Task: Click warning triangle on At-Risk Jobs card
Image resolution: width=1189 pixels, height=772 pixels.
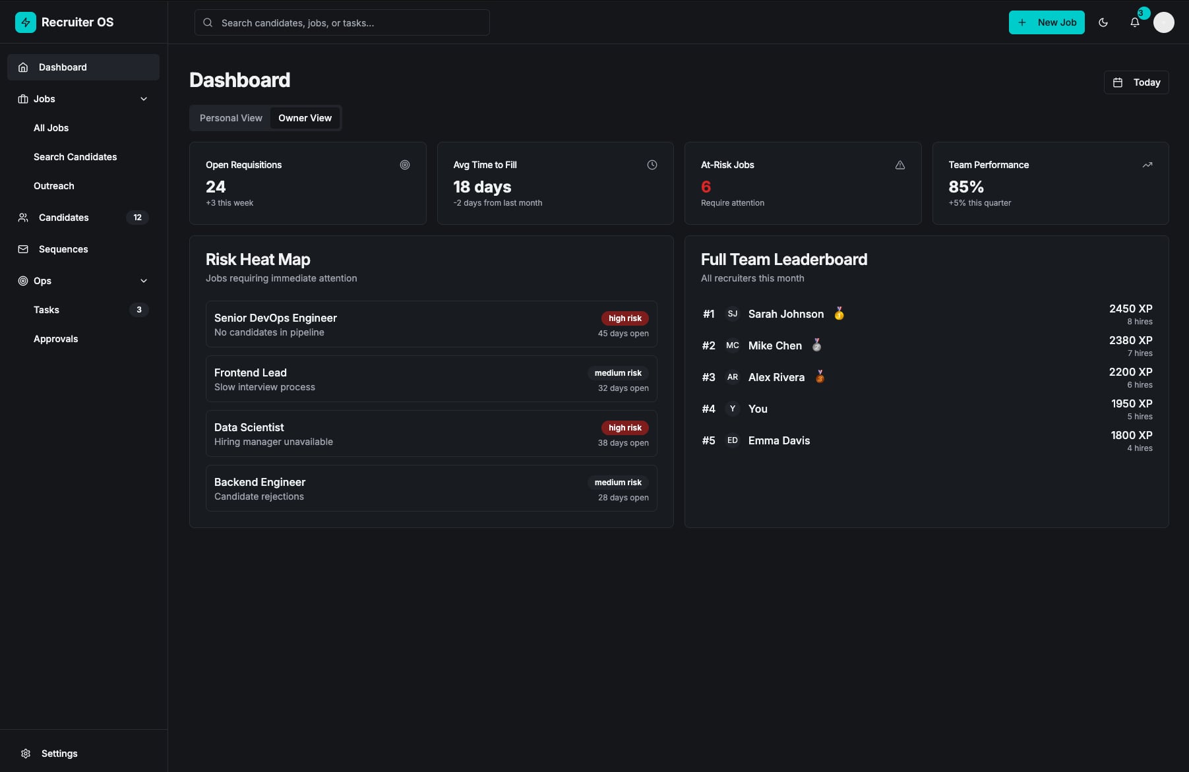Action: coord(900,165)
